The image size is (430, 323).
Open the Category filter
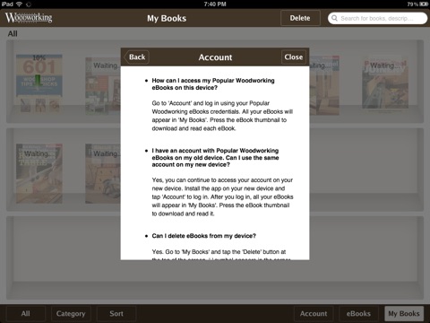[71, 313]
